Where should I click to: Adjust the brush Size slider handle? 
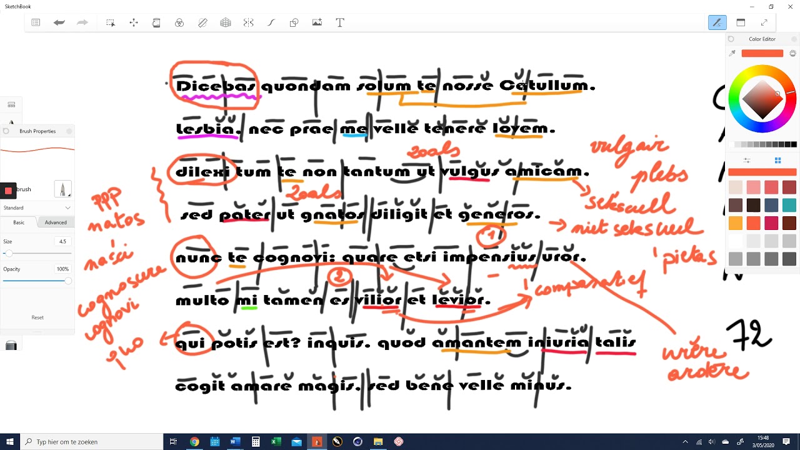[7, 253]
